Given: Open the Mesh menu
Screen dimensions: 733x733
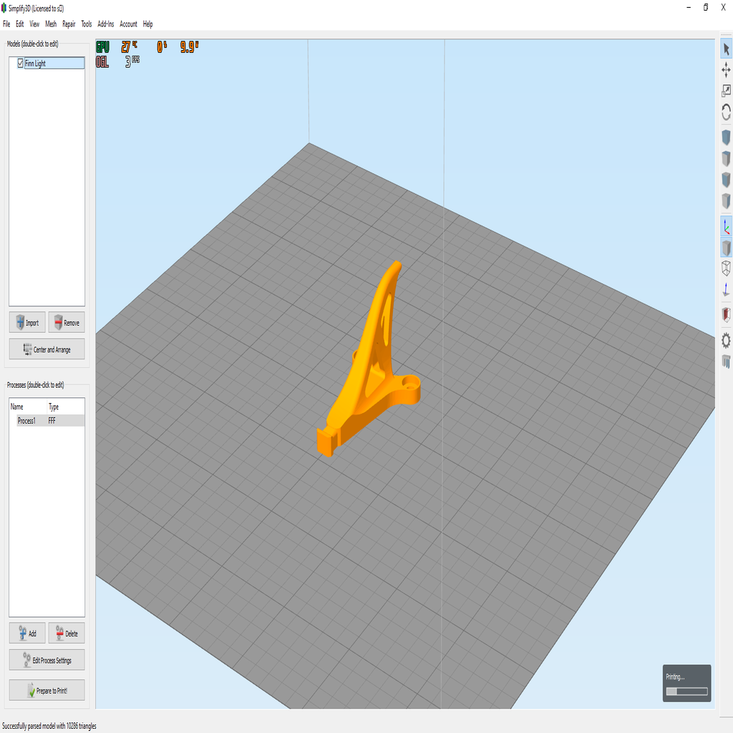Looking at the screenshot, I should (50, 24).
